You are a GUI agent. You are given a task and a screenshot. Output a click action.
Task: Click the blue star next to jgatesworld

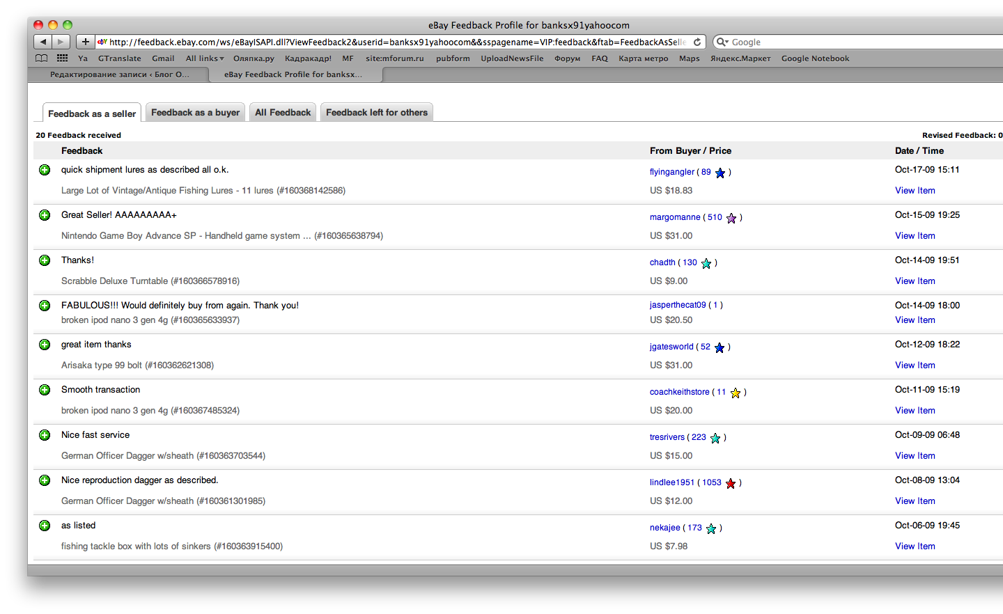720,347
